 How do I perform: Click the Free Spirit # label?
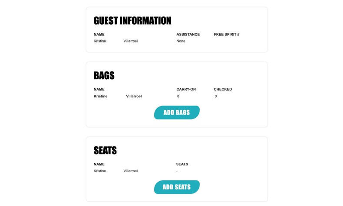[x=227, y=34]
